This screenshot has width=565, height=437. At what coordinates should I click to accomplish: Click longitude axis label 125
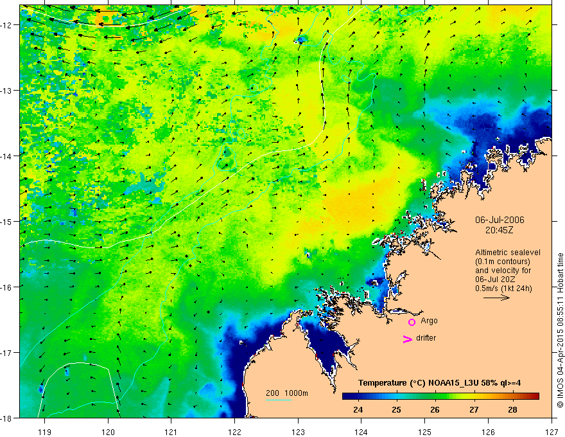425,432
